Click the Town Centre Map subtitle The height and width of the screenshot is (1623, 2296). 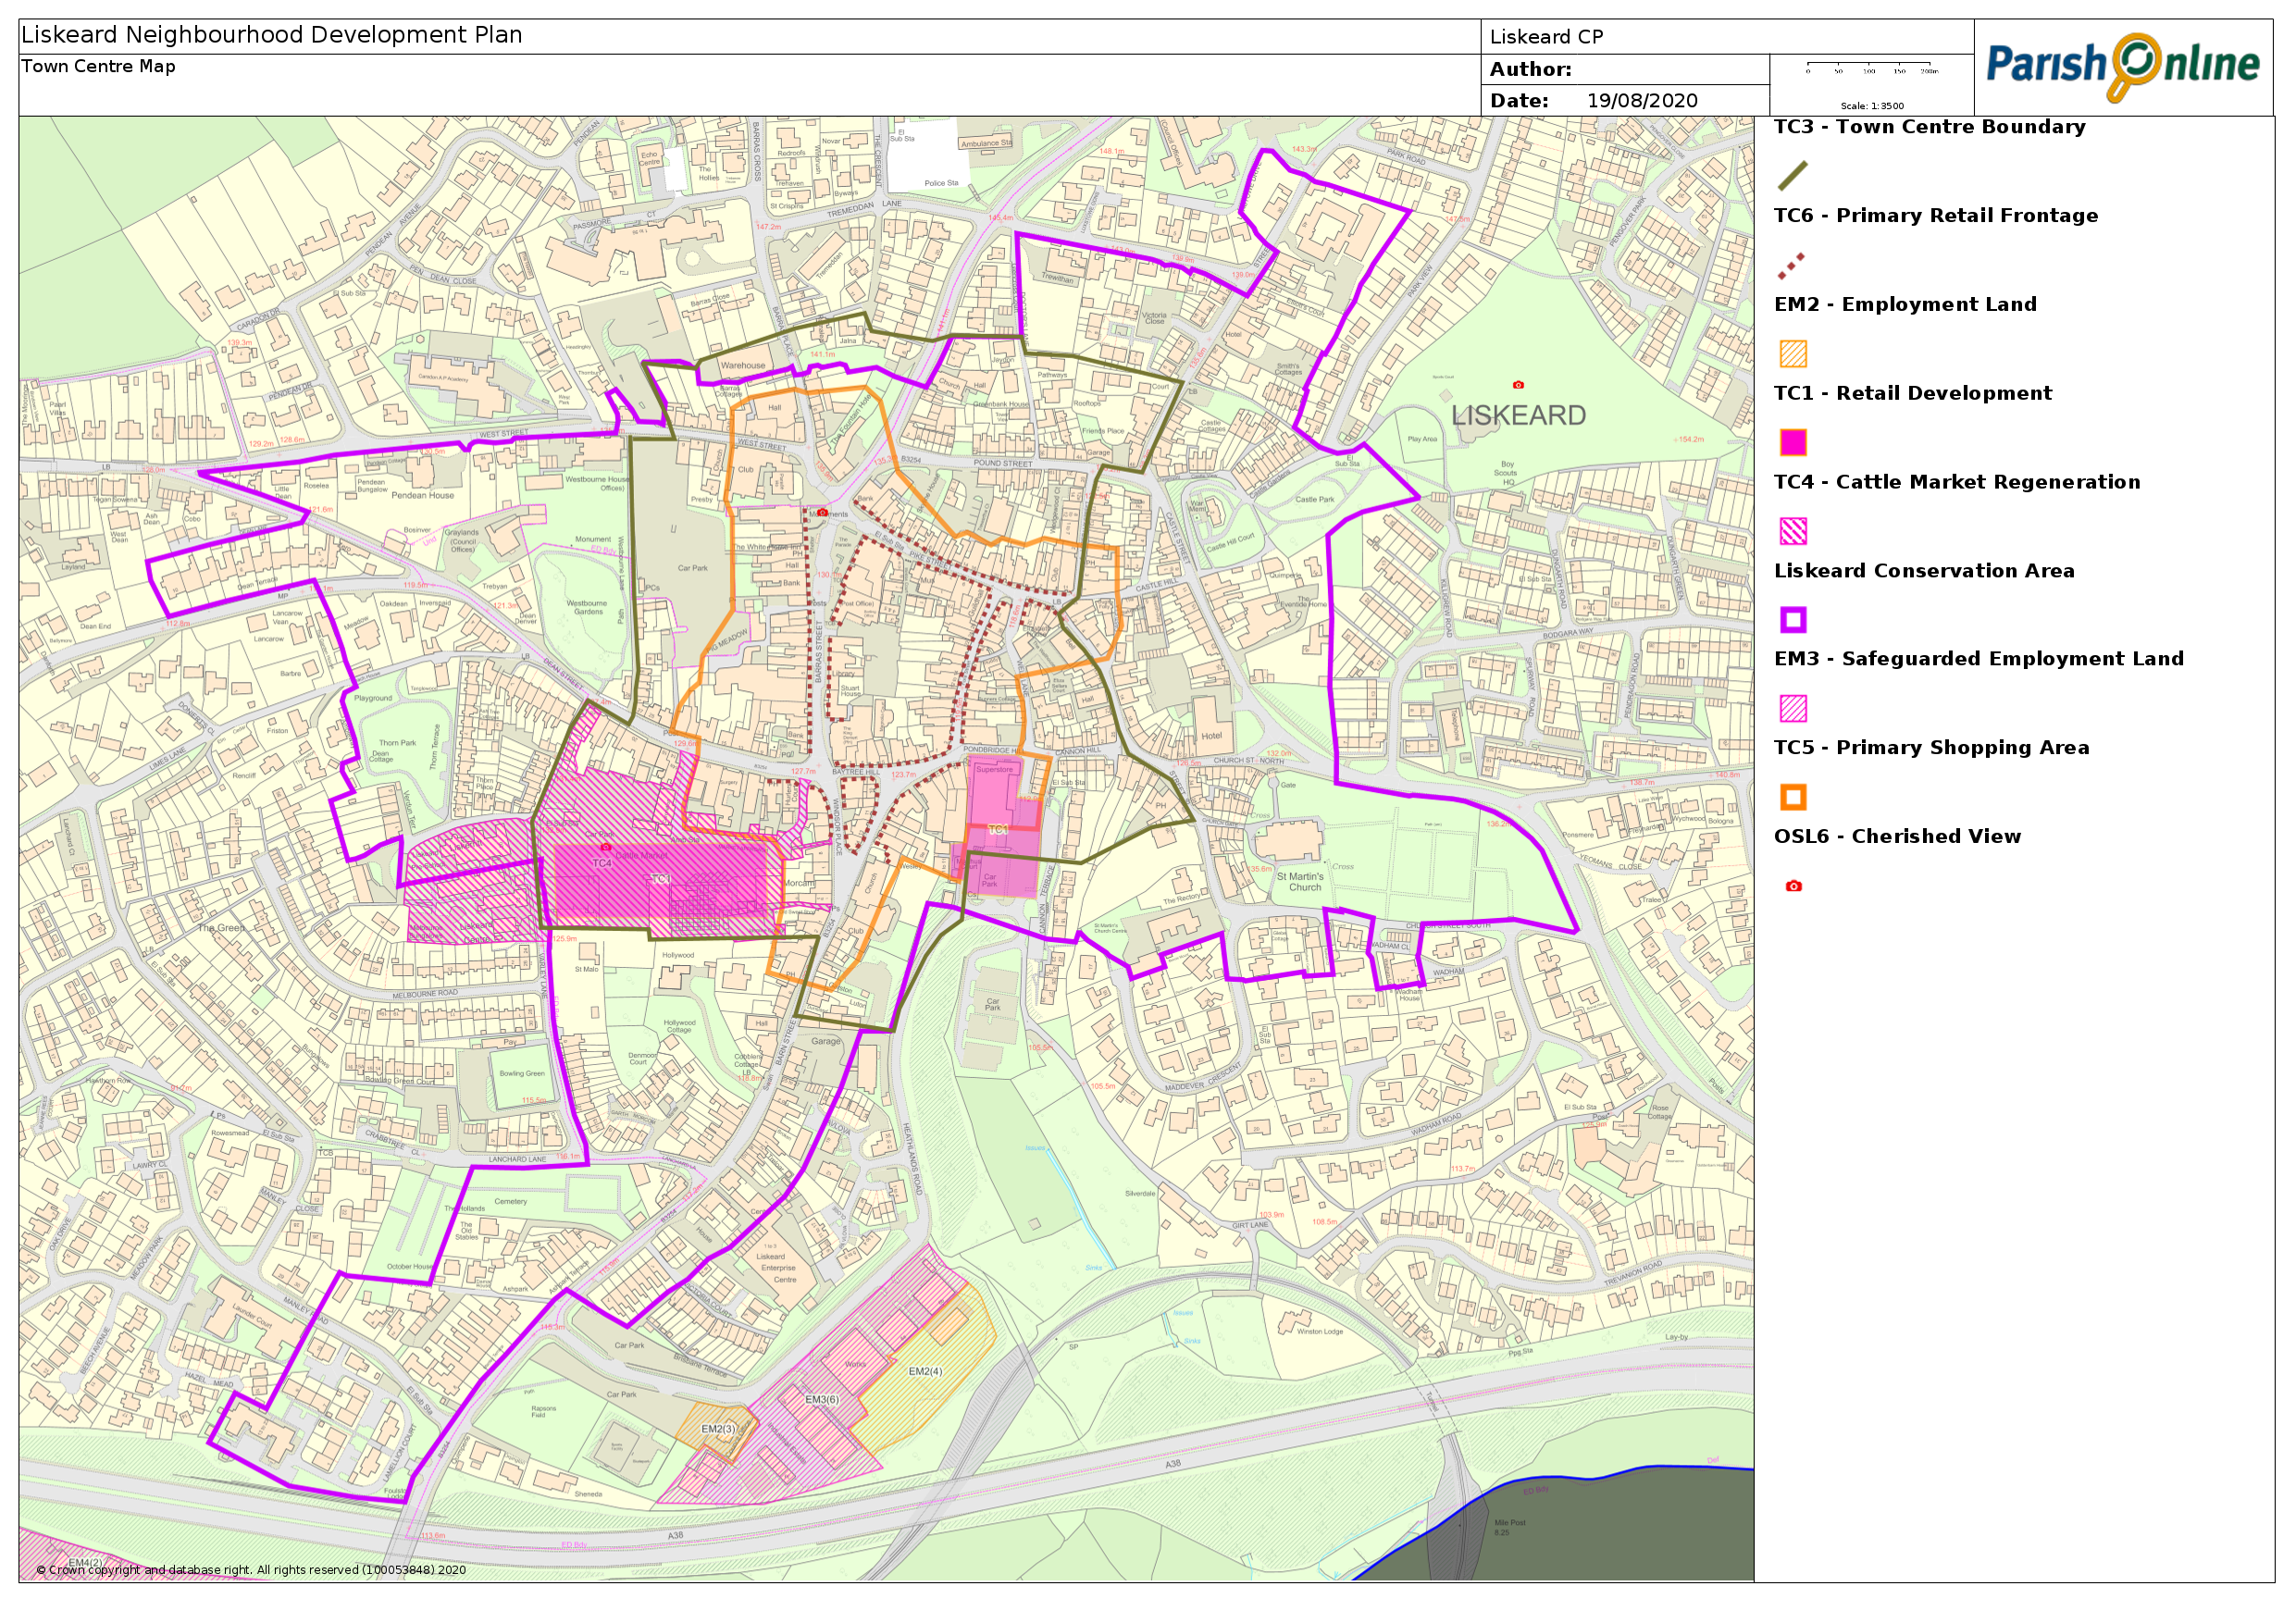[98, 67]
